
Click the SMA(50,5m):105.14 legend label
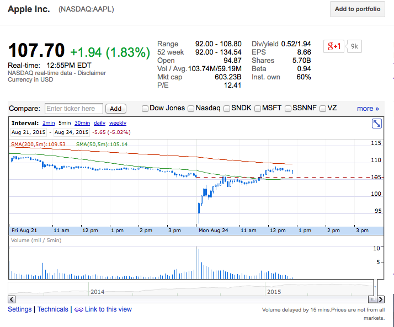(102, 144)
